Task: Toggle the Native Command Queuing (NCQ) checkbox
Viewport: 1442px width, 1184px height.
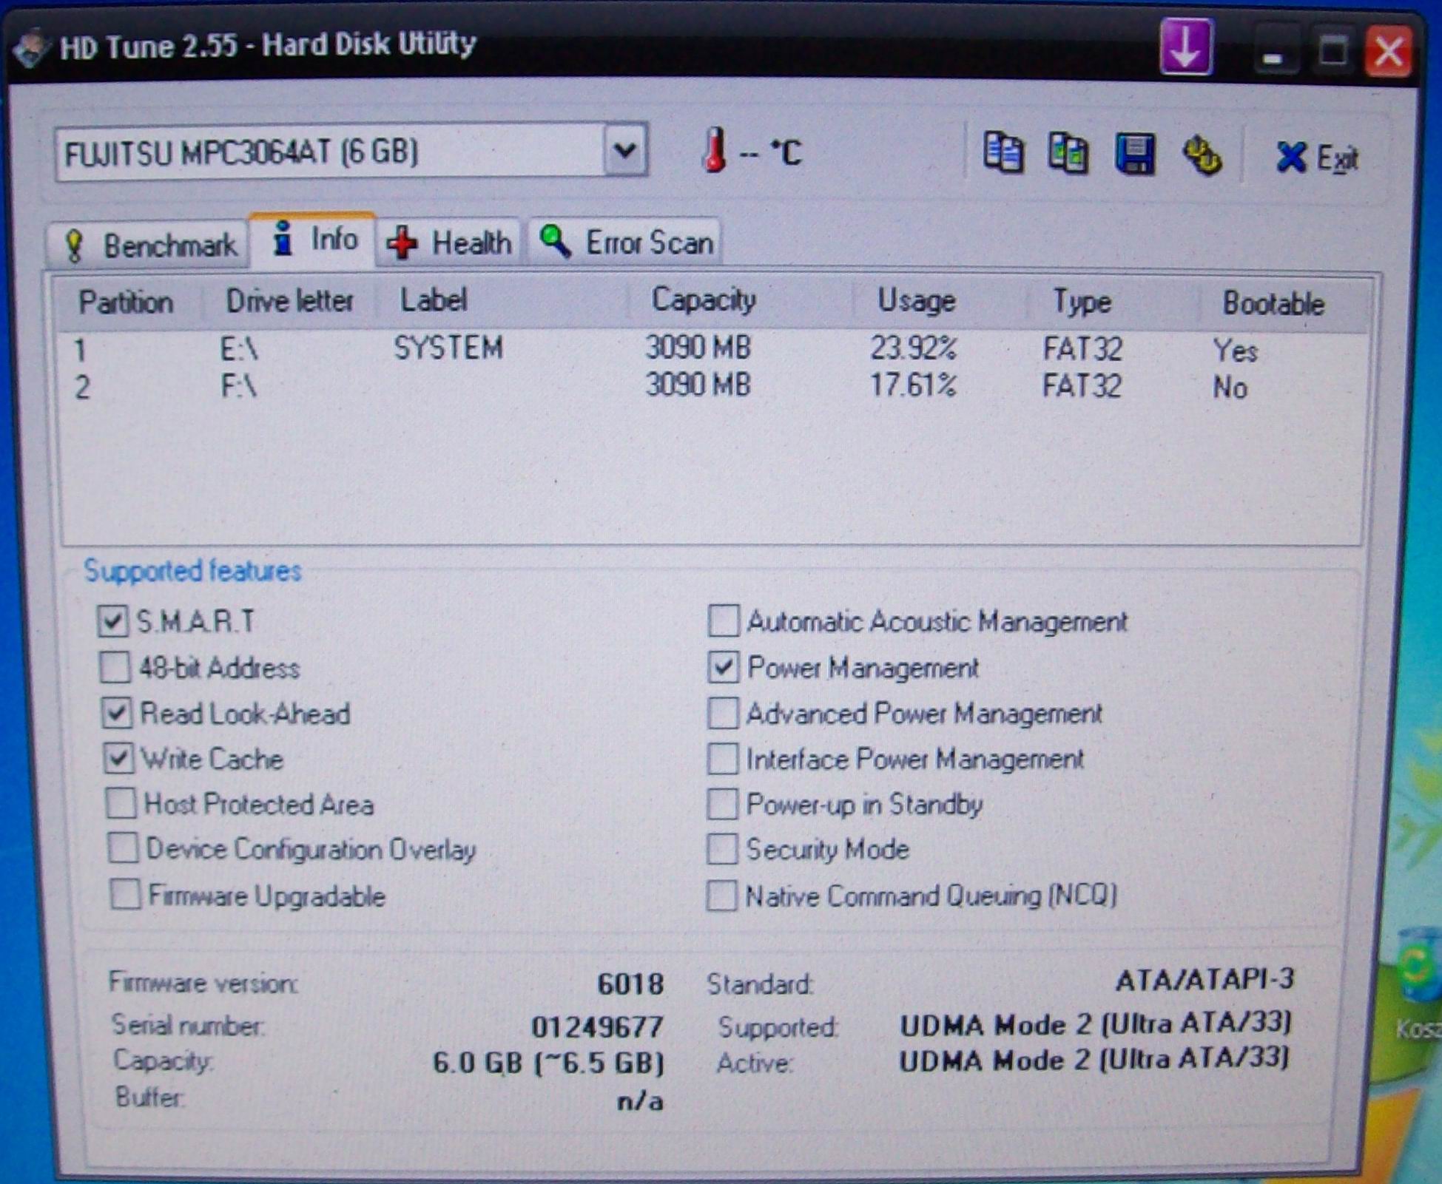Action: (x=721, y=896)
